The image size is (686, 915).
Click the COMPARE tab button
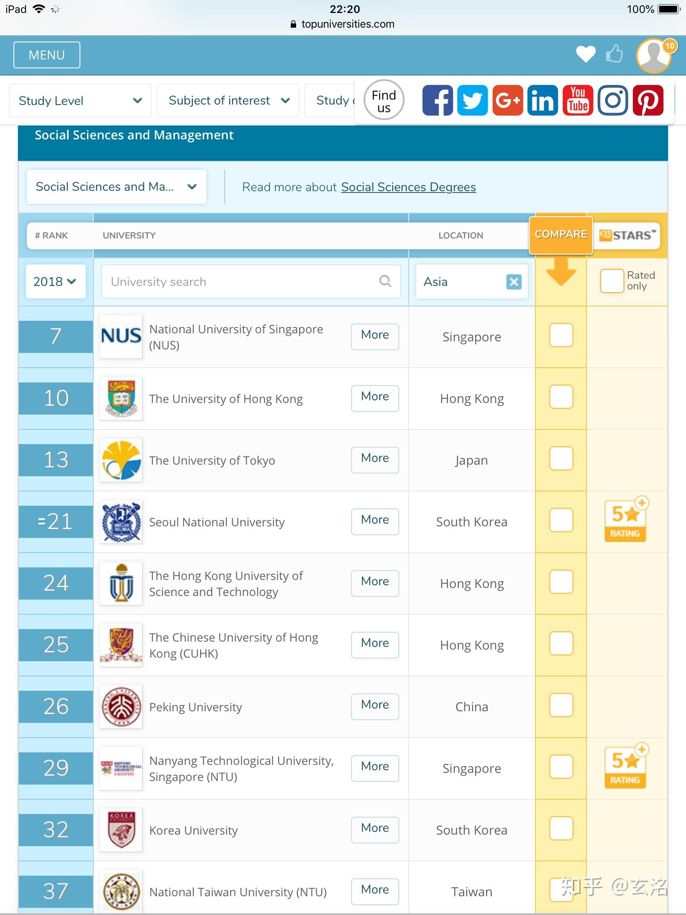point(561,235)
